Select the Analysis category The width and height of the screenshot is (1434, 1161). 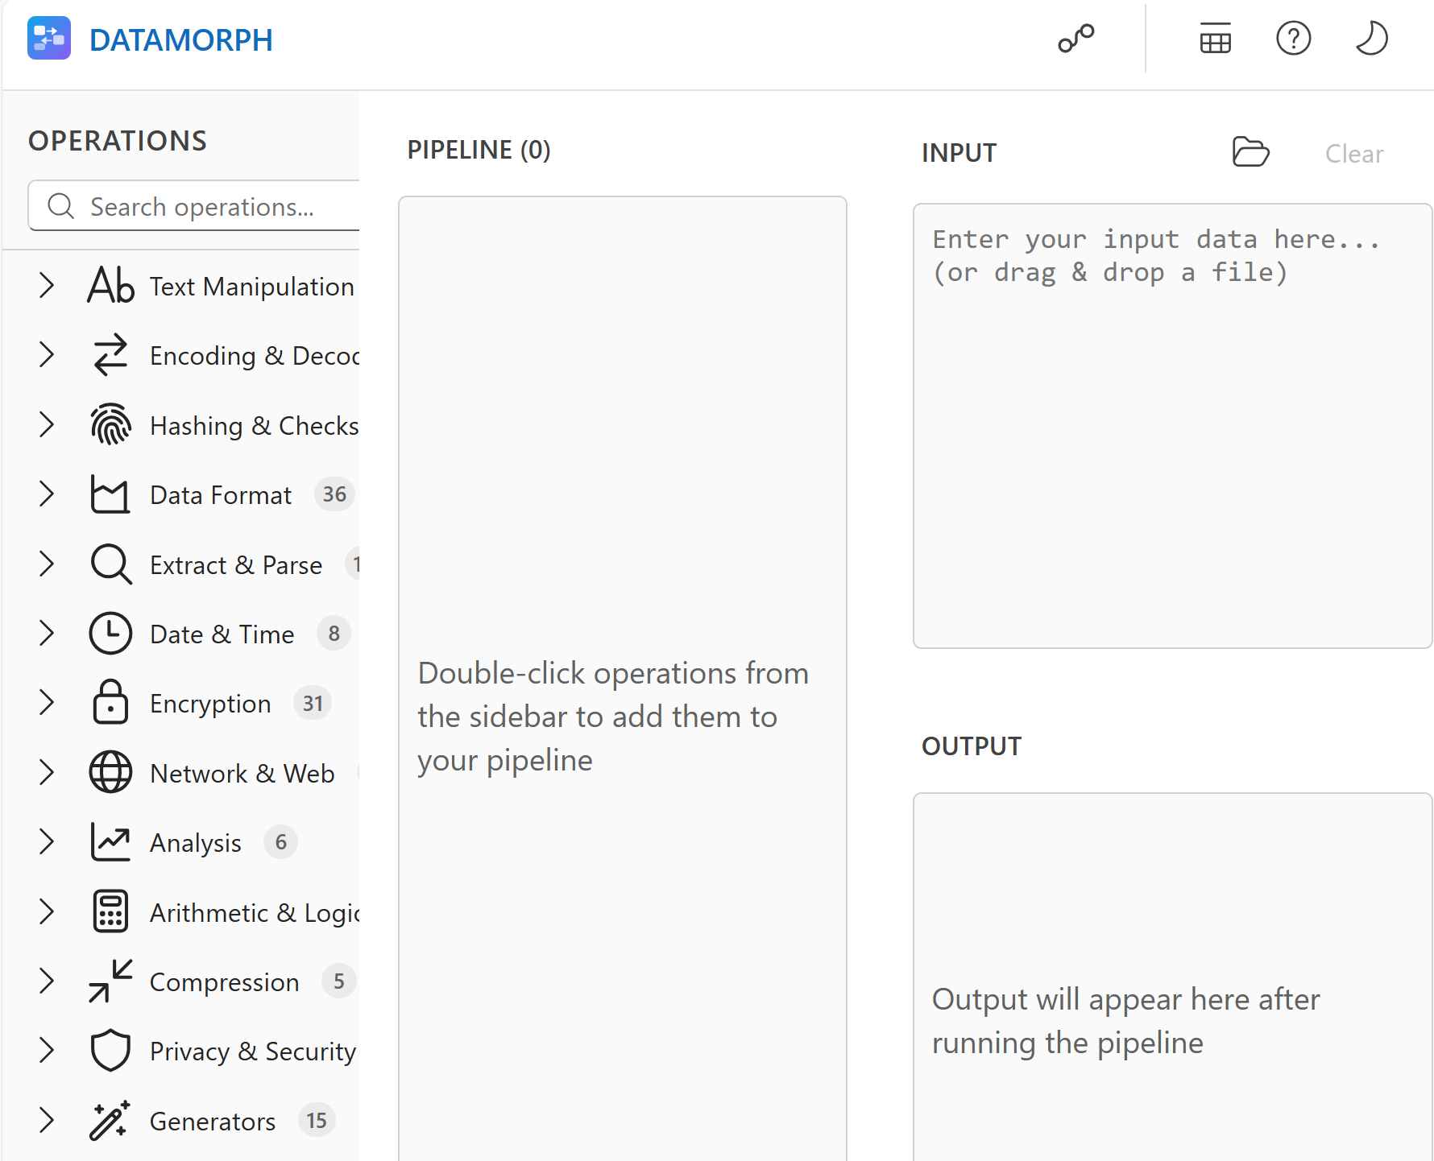(x=196, y=843)
